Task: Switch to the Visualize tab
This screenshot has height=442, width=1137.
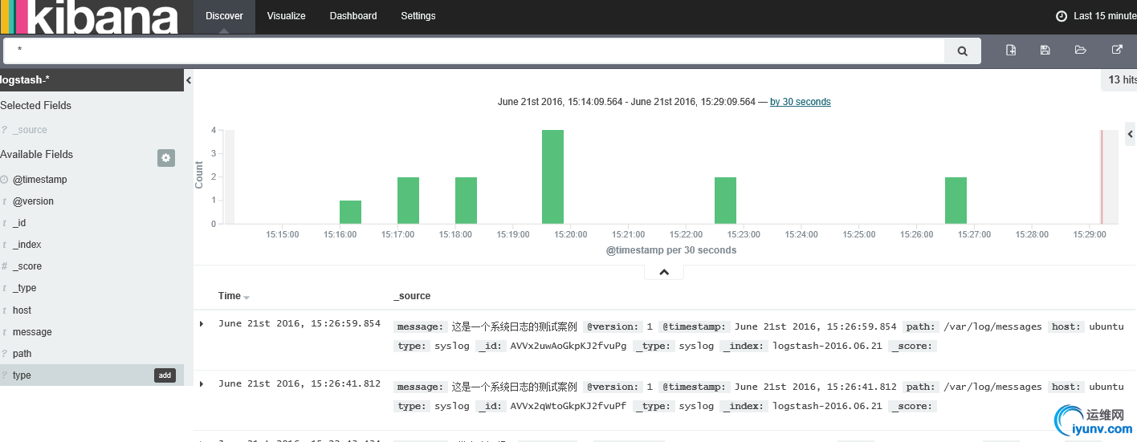Action: click(287, 16)
